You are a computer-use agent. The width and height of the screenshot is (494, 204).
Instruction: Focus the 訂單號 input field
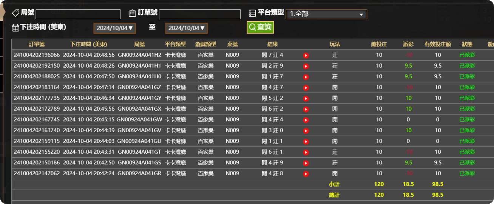[x=200, y=14]
